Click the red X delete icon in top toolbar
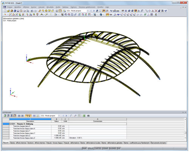Image resolution: width=189 pixels, height=152 pixels. [156, 11]
